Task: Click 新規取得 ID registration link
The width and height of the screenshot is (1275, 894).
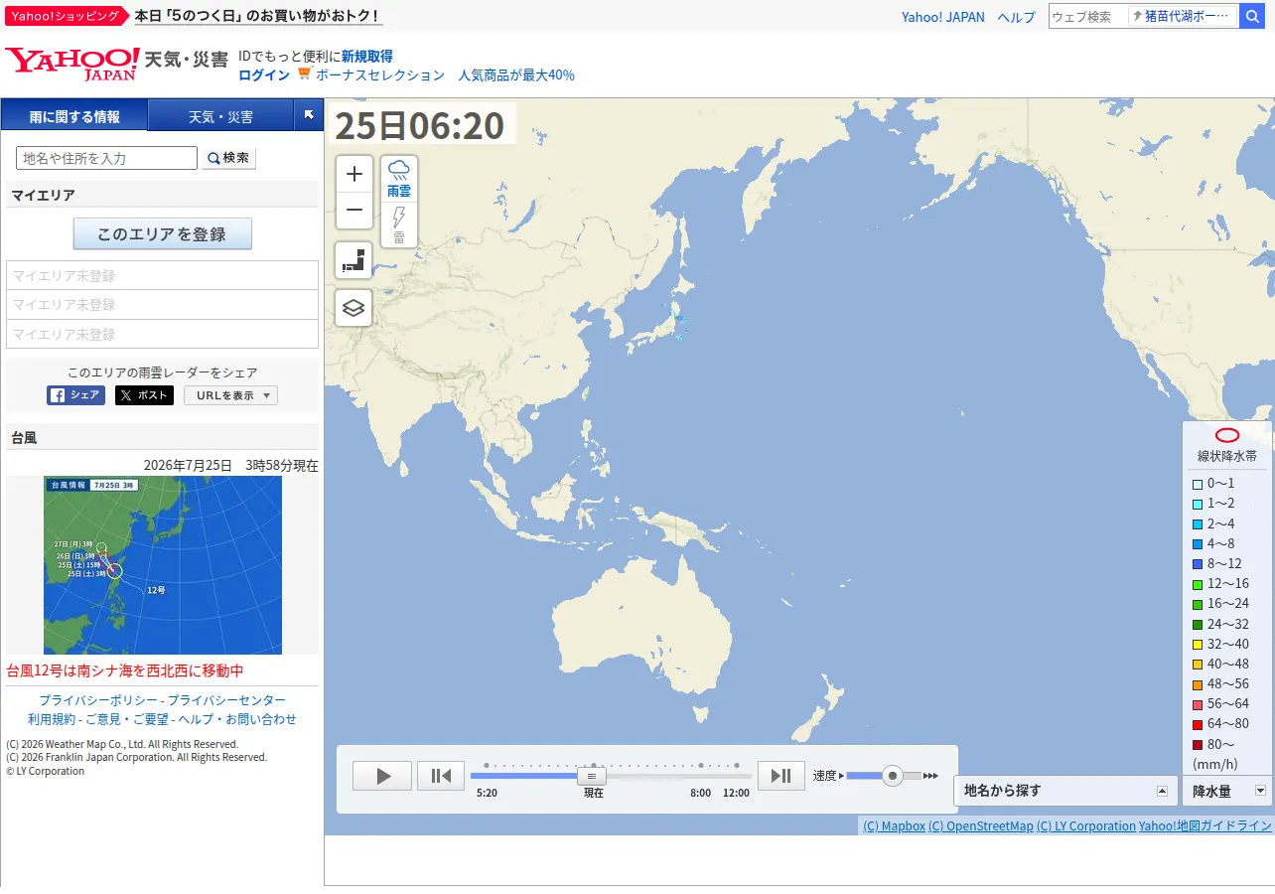Action: pos(367,56)
